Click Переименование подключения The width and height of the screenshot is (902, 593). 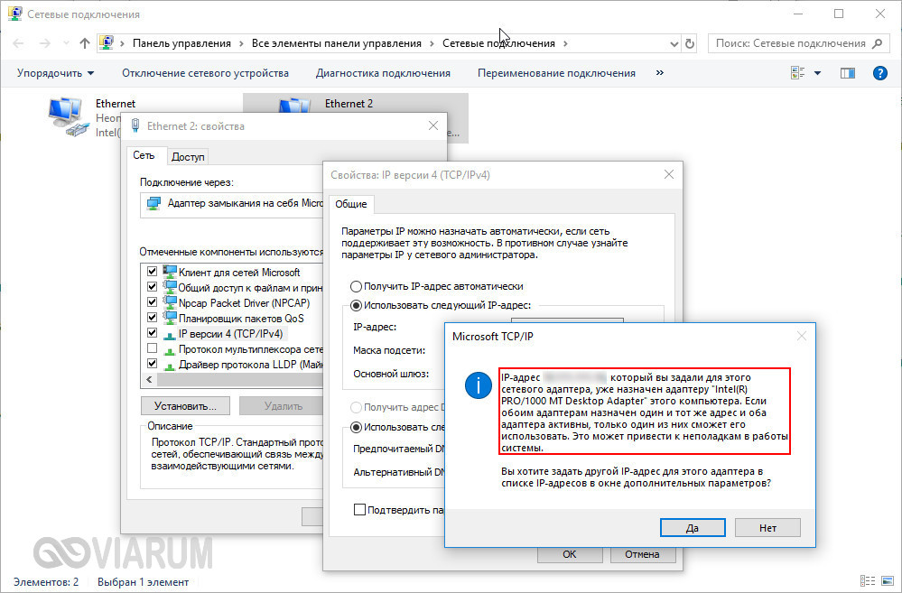tap(556, 73)
